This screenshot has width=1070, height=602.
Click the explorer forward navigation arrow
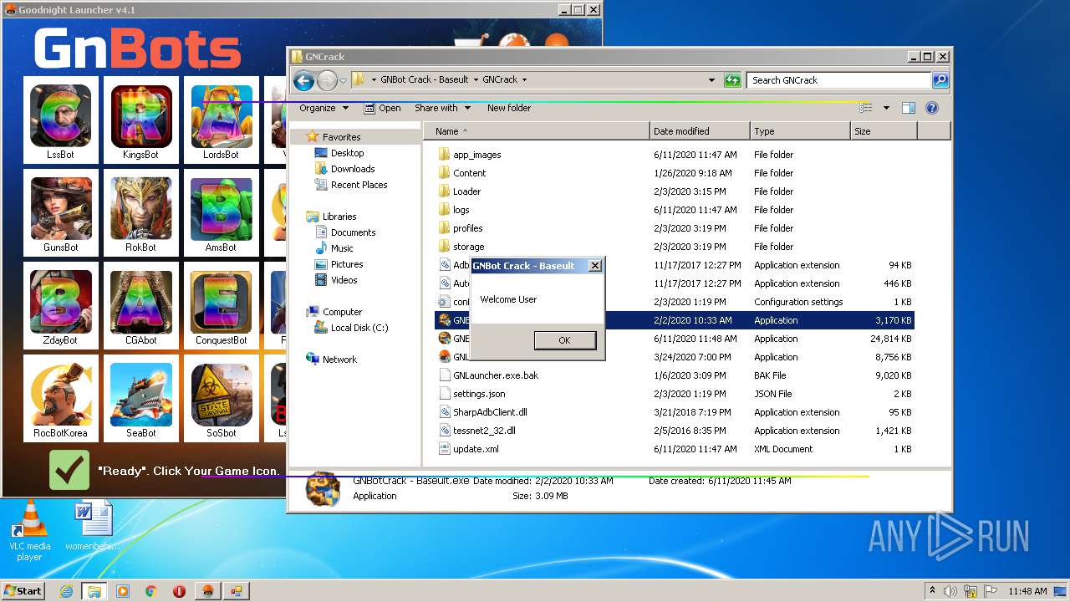327,80
